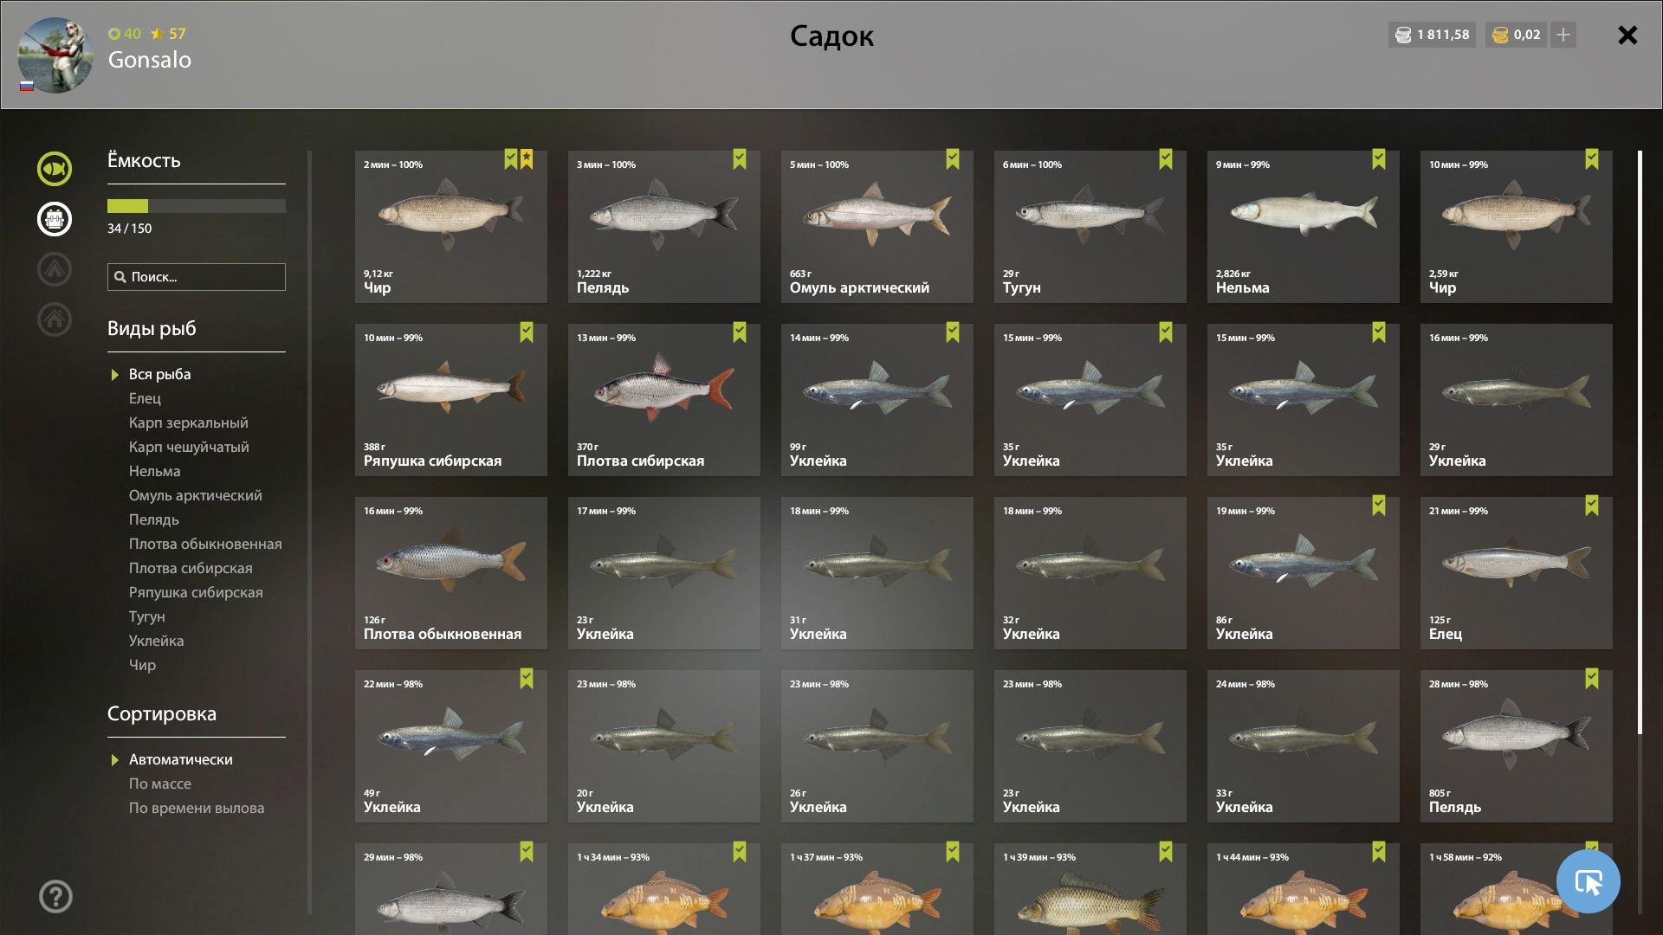Click the plus icon to add gold

pyautogui.click(x=1563, y=35)
